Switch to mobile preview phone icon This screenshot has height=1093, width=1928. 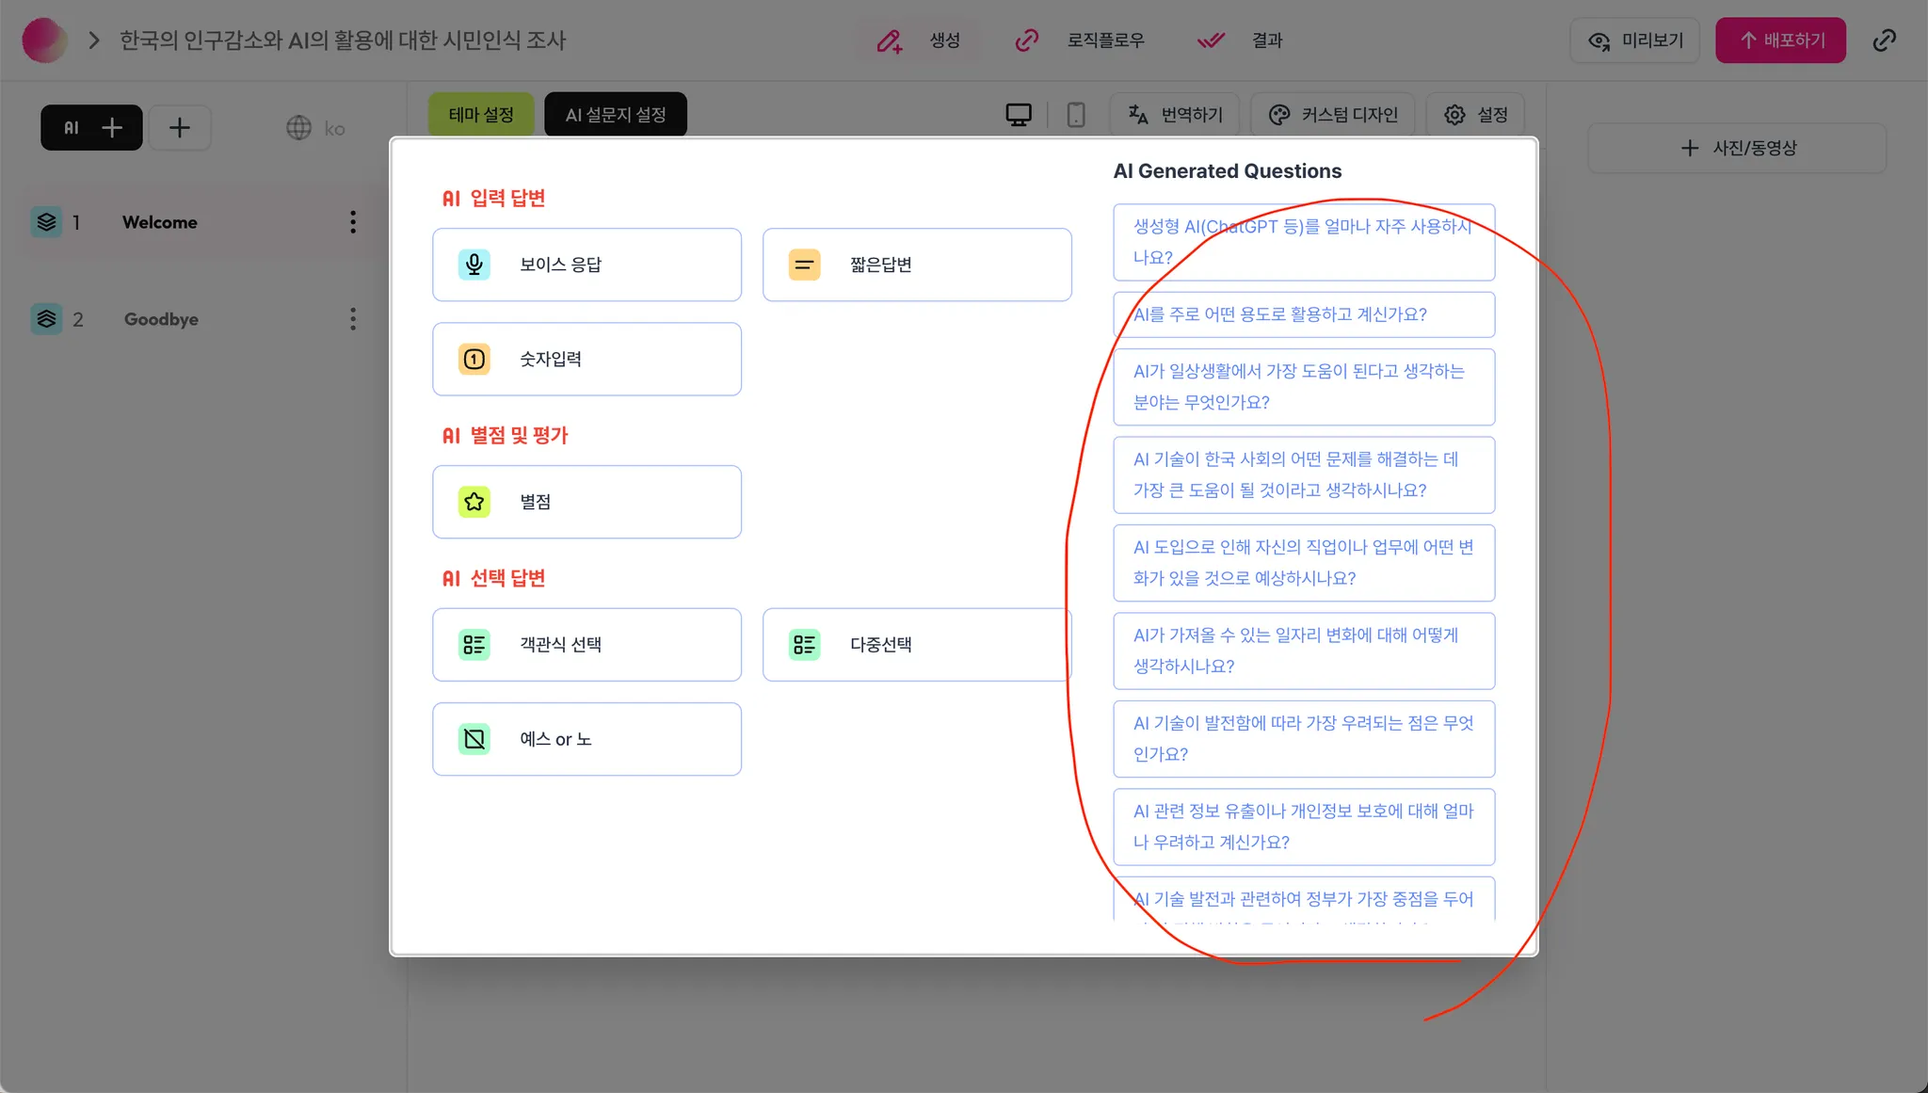1075,115
